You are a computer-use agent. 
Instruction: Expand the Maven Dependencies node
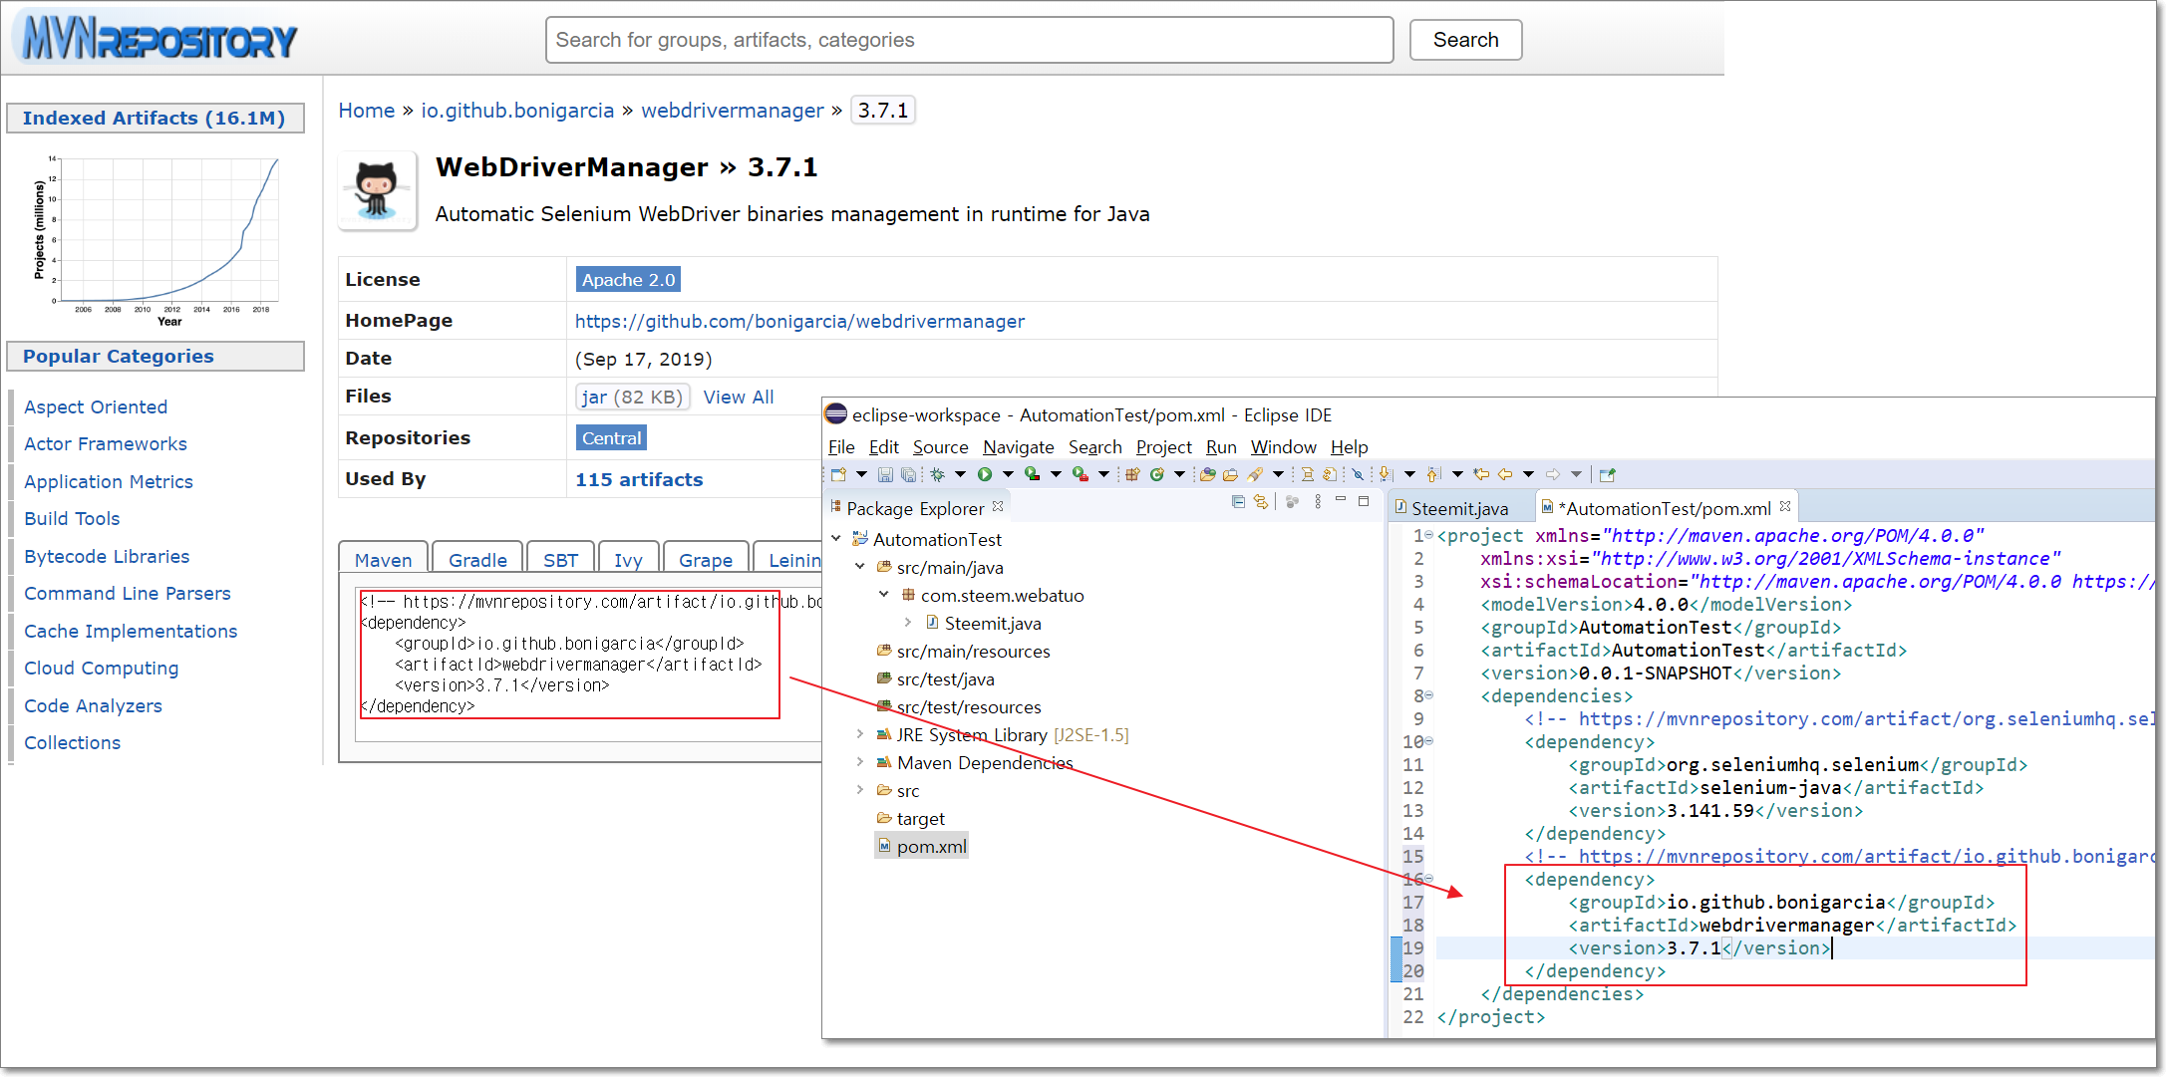pos(860,762)
